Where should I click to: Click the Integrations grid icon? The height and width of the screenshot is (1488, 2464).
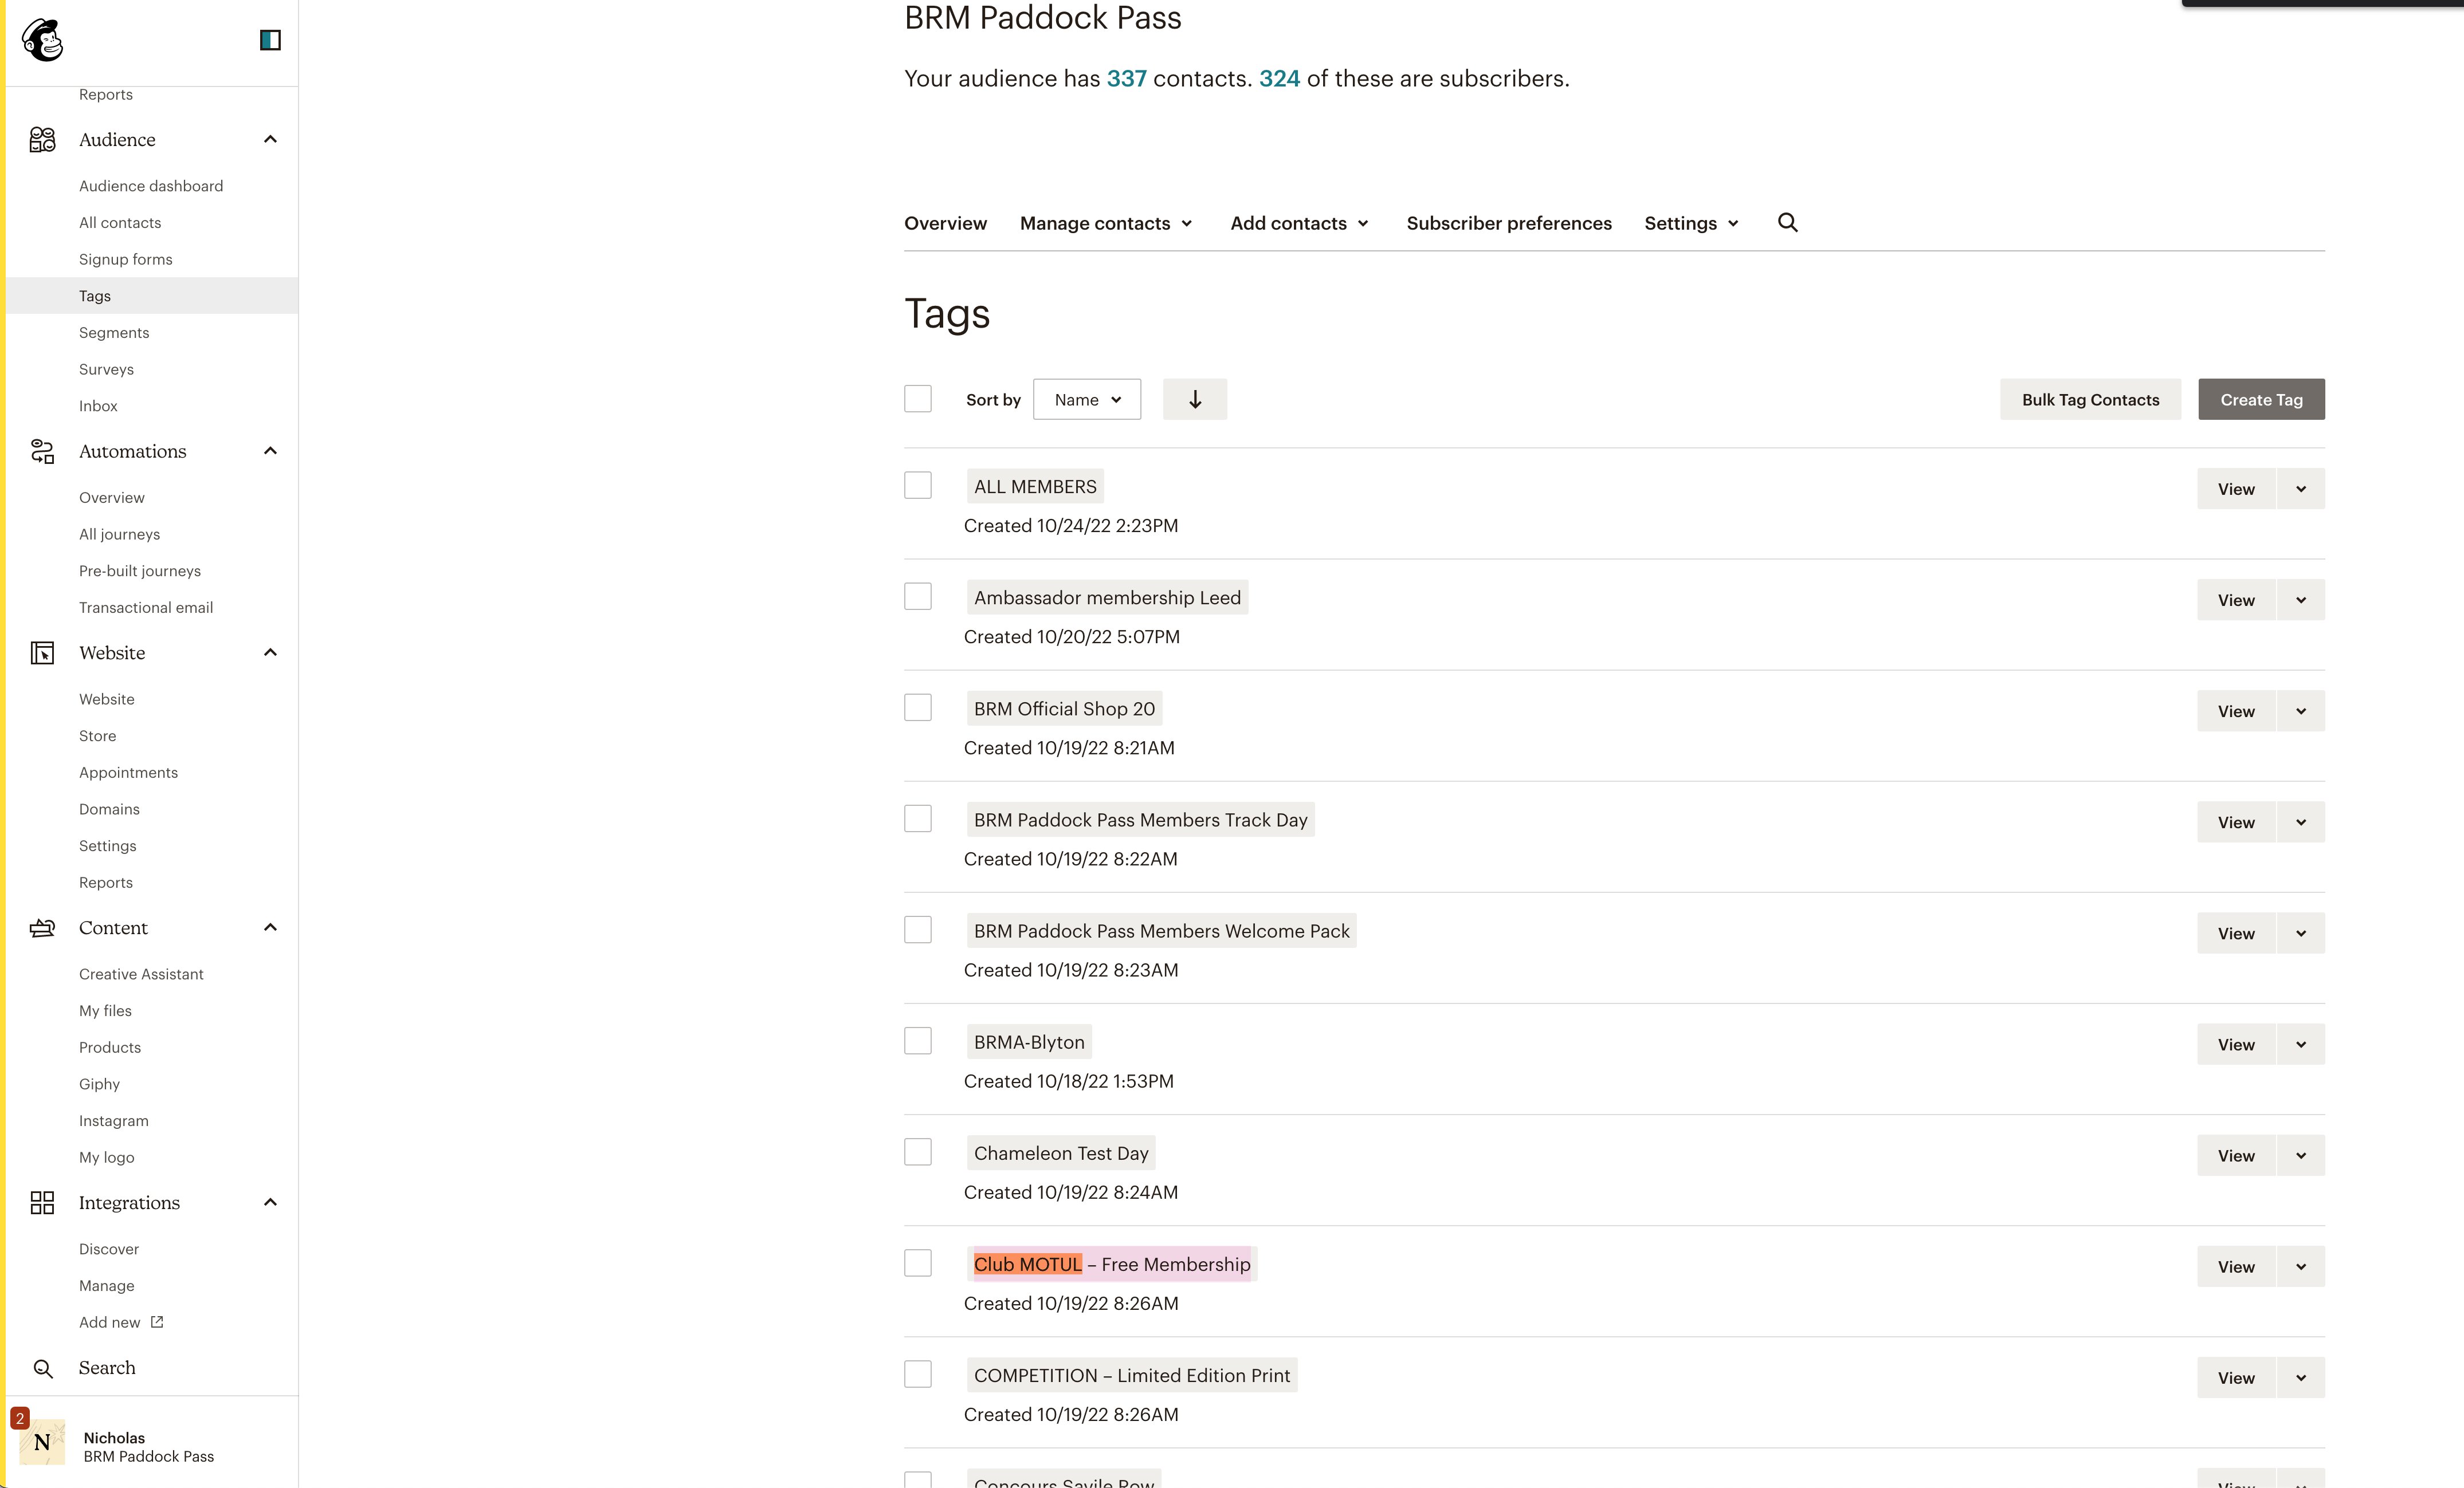(x=42, y=1203)
